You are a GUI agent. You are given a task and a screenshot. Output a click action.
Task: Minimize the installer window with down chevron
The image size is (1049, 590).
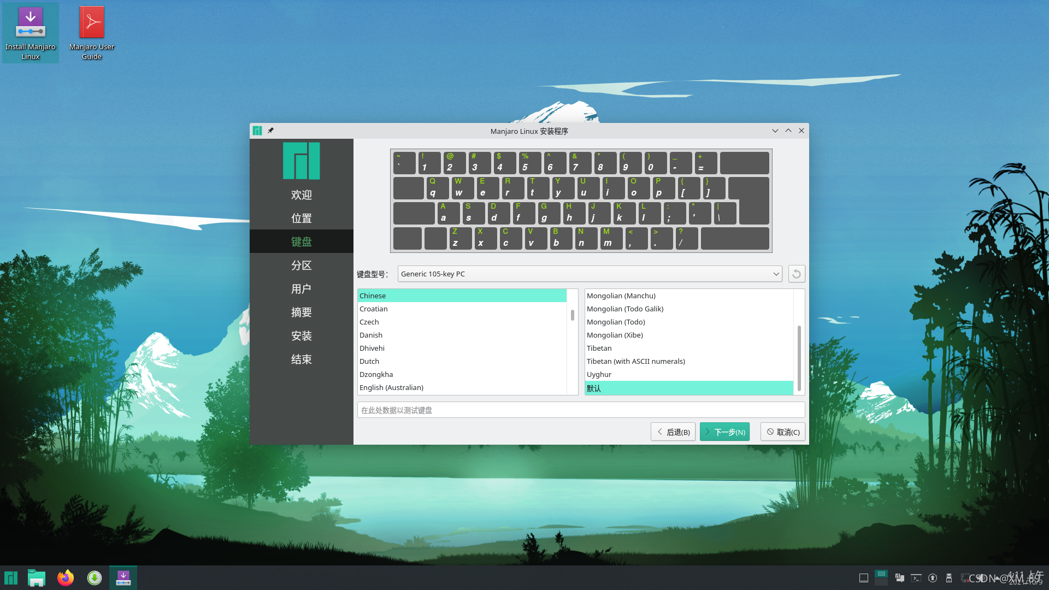pyautogui.click(x=775, y=131)
